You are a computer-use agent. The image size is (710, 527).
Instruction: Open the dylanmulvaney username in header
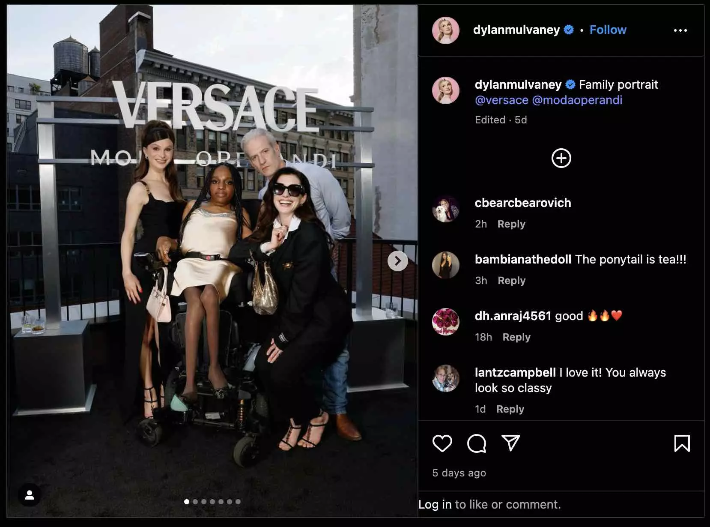[x=516, y=30]
